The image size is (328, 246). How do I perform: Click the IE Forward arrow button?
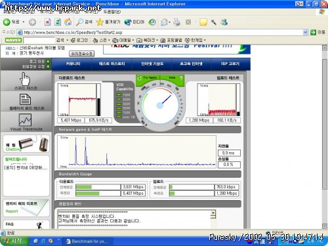click(32, 22)
